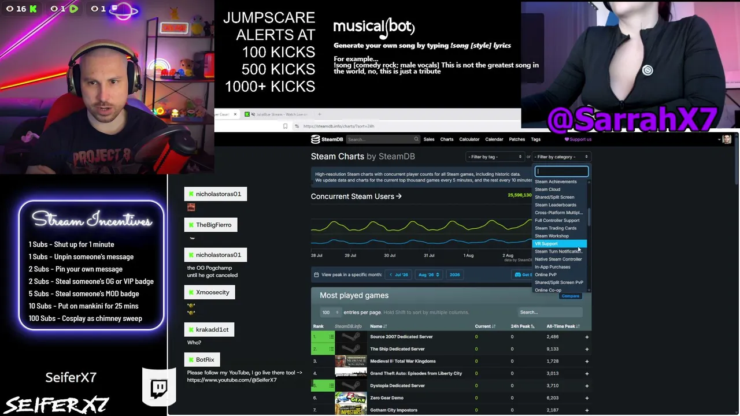Click plus for Medieval II: Total War Kingdoms

(587, 361)
